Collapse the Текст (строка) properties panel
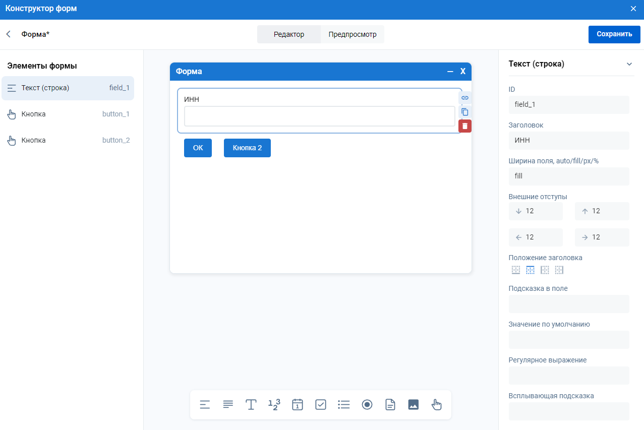The height and width of the screenshot is (430, 644). point(629,64)
